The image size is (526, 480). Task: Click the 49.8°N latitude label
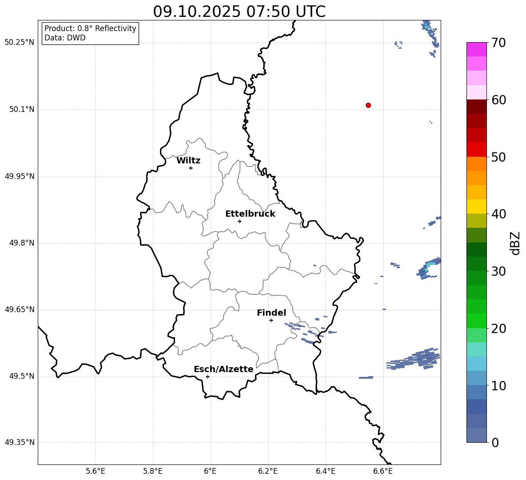click(22, 243)
